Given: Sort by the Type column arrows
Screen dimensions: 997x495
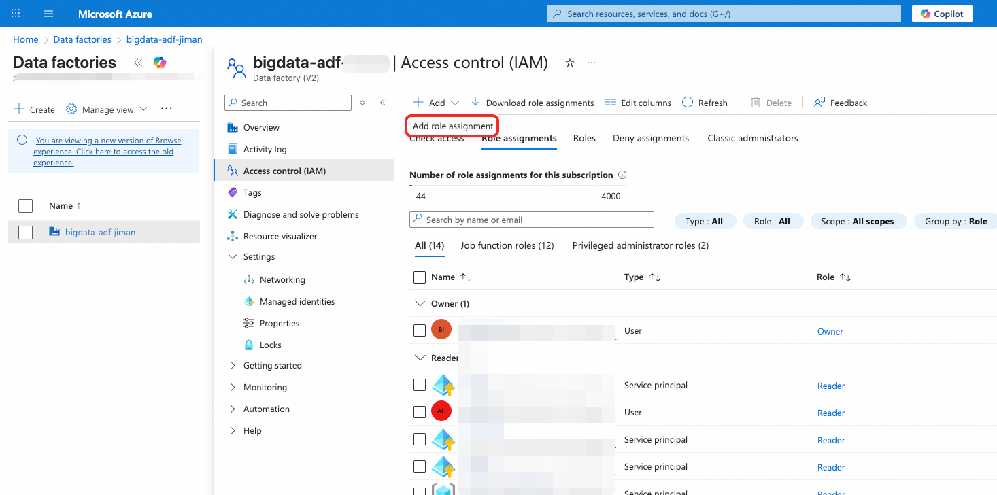Looking at the screenshot, I should [655, 277].
